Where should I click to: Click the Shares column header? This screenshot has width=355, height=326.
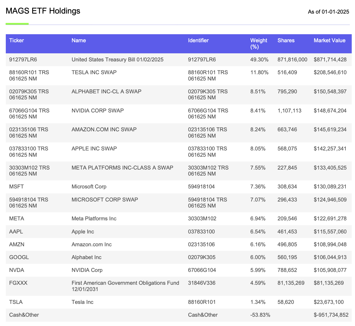(286, 40)
